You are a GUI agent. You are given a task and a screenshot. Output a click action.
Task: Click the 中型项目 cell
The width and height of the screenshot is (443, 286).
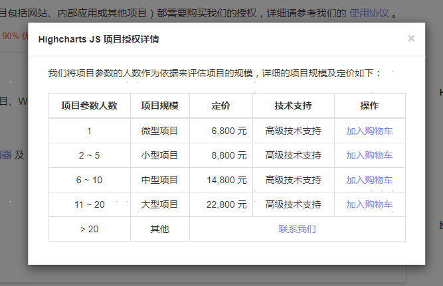(160, 180)
